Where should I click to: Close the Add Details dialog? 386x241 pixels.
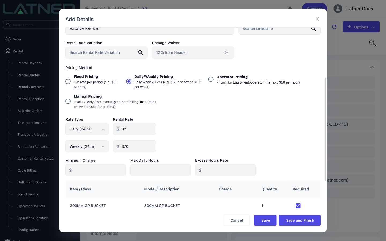pos(317,19)
